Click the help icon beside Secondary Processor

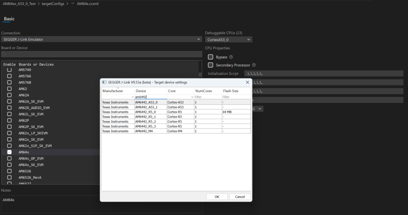(254, 65)
